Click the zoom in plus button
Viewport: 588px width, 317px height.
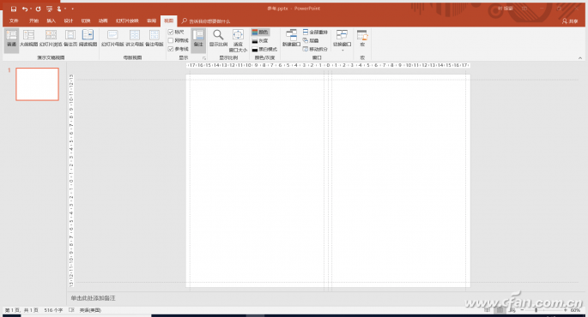pos(566,310)
